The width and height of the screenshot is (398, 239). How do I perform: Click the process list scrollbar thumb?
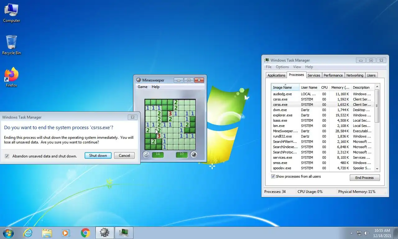coord(377,106)
